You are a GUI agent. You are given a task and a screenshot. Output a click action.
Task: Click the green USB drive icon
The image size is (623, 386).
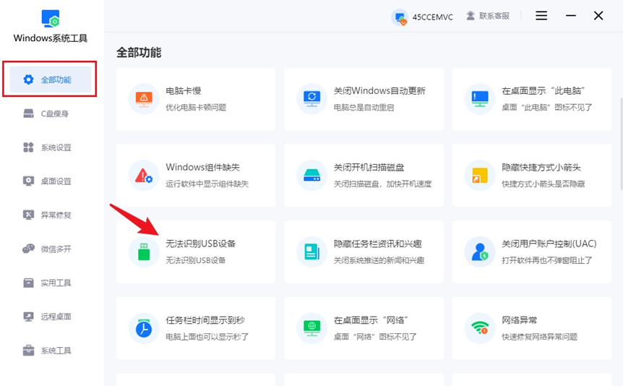point(144,252)
